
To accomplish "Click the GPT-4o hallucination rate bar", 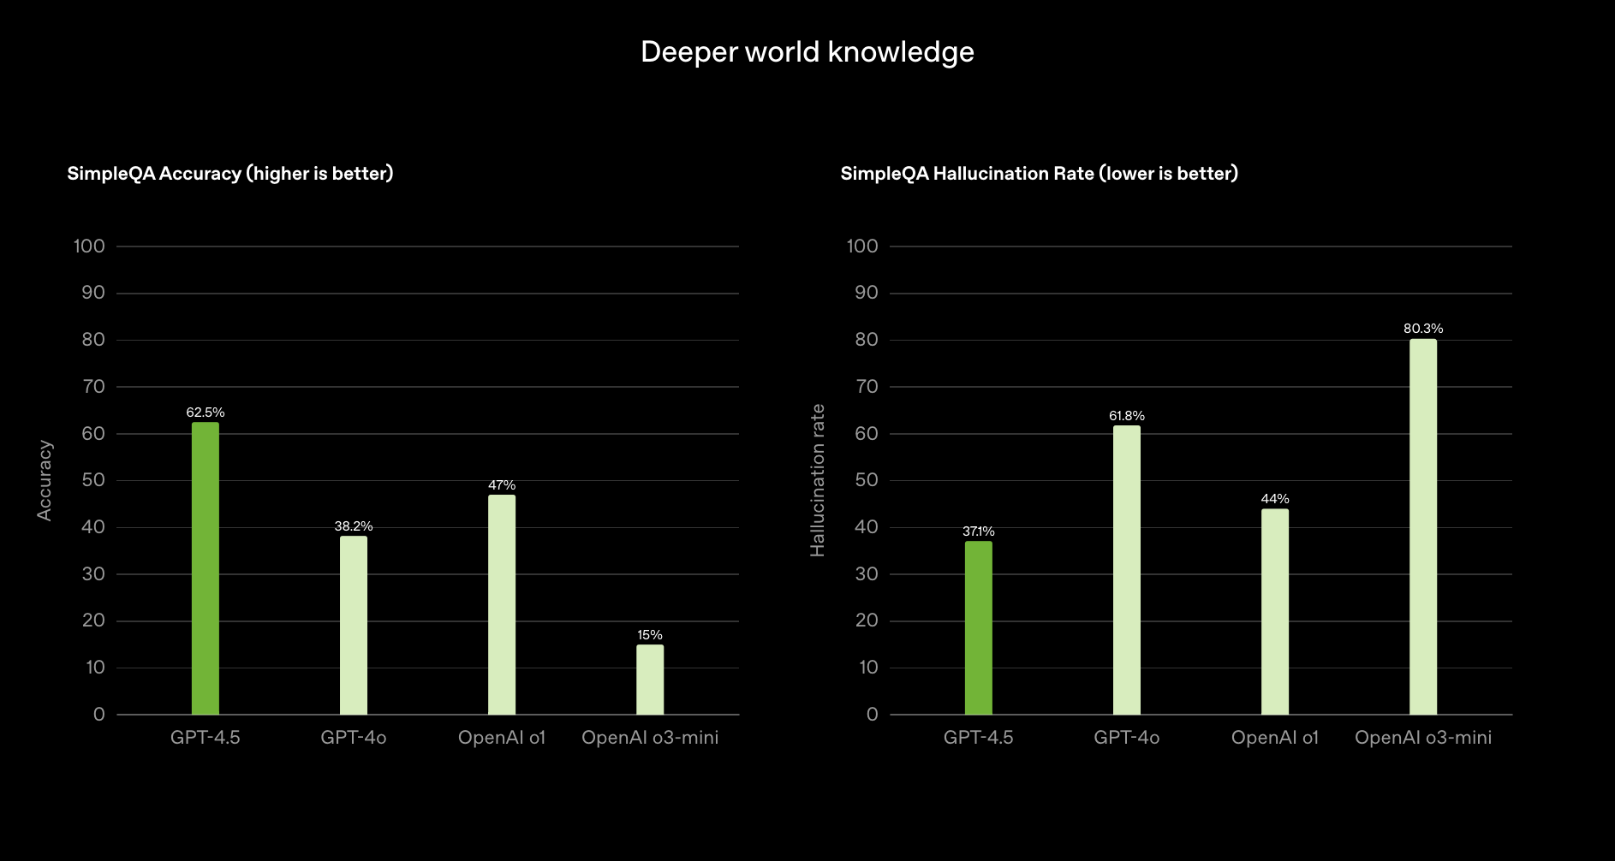I will click(x=1127, y=570).
